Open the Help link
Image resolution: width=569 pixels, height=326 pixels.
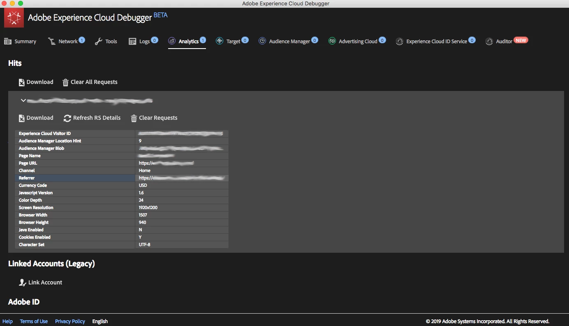7,321
